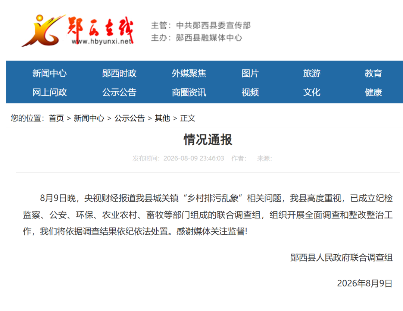Click the 来源 label
This screenshot has height=311, width=403.
(x=265, y=158)
